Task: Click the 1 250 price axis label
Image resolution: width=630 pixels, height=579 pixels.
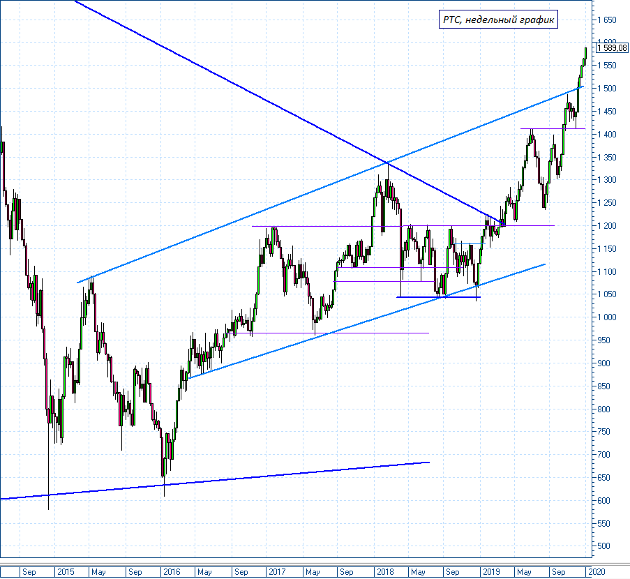Action: click(x=606, y=202)
